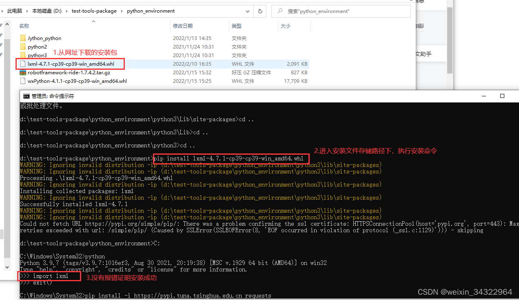
Task: Click line 'Successfully installed lxml-4.7.1'
Action: point(74,204)
